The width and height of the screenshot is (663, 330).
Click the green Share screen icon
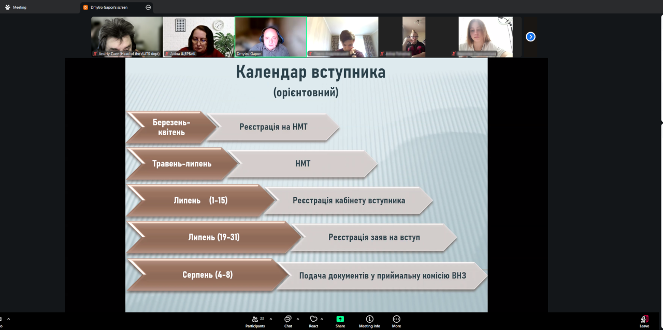click(x=340, y=319)
